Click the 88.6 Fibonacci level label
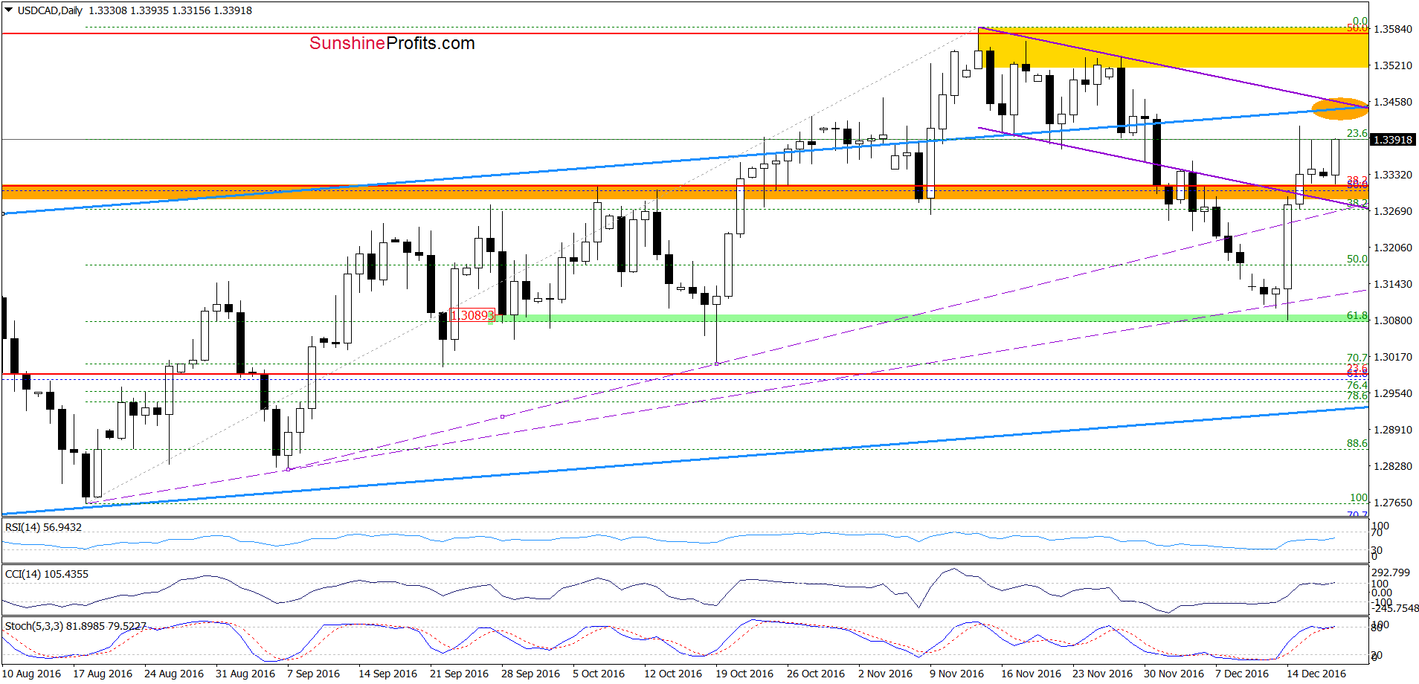The image size is (1419, 684). [1357, 443]
